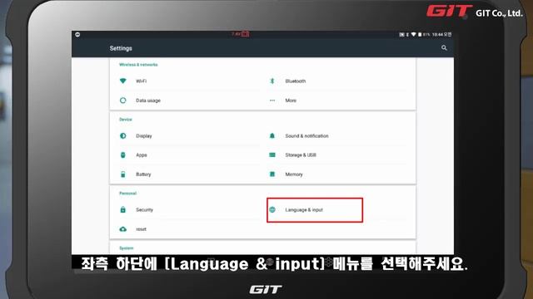Tap the Sound & notification bell icon
The image size is (533, 299).
pos(272,136)
